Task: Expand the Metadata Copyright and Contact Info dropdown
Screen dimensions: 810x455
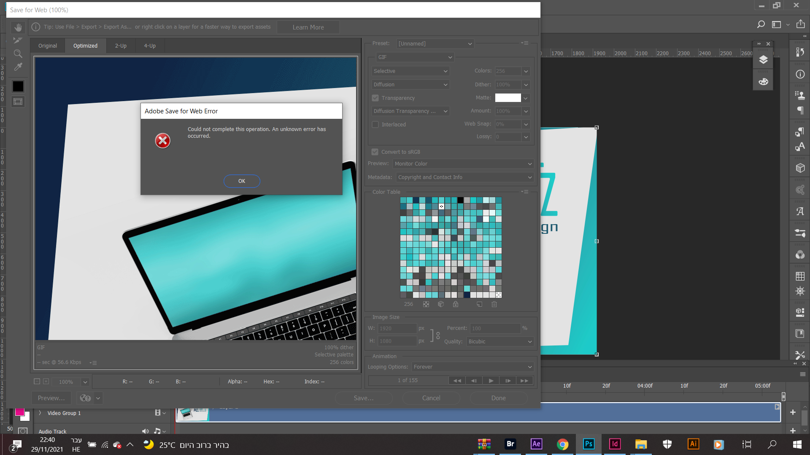Action: 464,177
